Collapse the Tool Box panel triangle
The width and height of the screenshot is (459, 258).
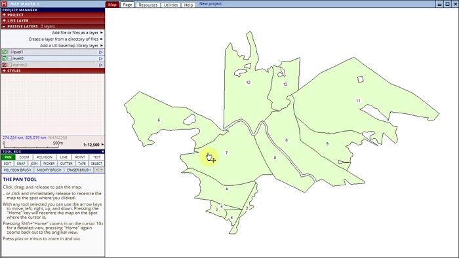click(103, 151)
